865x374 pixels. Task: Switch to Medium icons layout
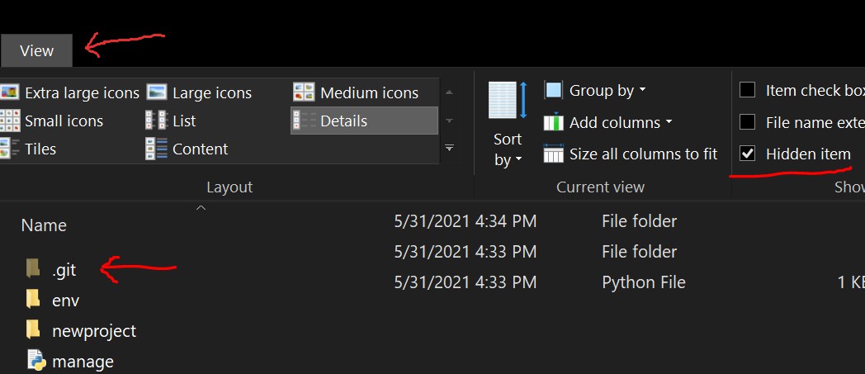click(x=357, y=93)
